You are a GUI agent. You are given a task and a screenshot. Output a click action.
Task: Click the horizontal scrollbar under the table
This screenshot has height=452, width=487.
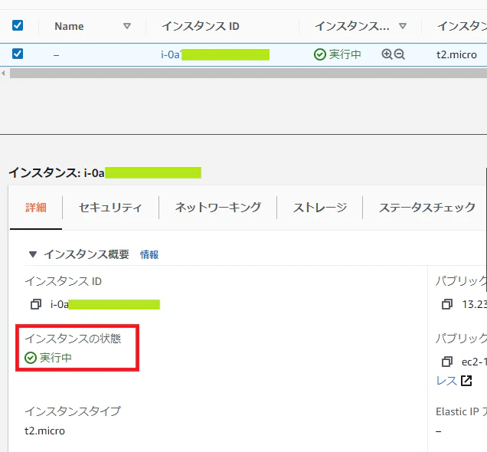(248, 74)
